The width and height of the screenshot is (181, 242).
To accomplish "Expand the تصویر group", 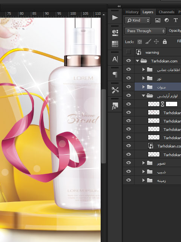I will tap(144, 163).
